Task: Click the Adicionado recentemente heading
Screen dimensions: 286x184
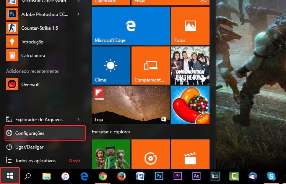Action: point(32,71)
